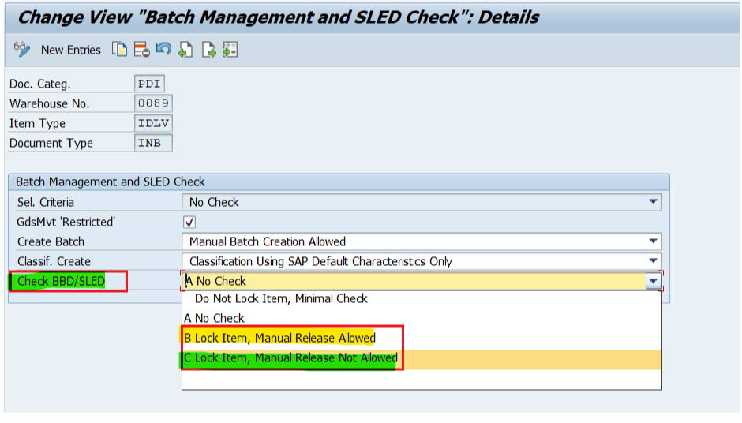The height and width of the screenshot is (423, 742).
Task: Collapse the Check BBD/SLED dropdown arrow
Action: [x=653, y=281]
